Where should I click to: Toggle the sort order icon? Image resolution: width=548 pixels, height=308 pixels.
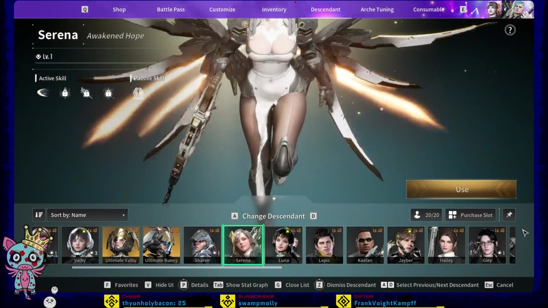click(39, 215)
